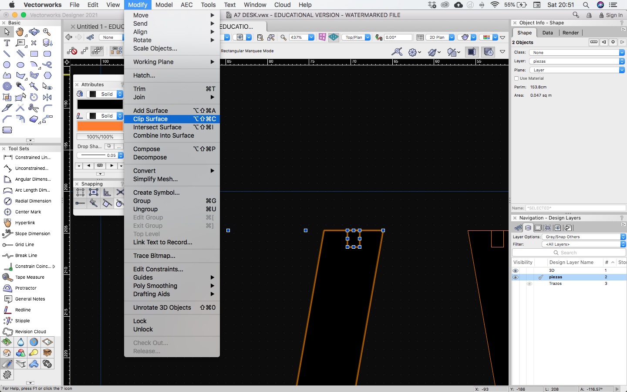Pick the Rectangle drawing tool

[34, 54]
